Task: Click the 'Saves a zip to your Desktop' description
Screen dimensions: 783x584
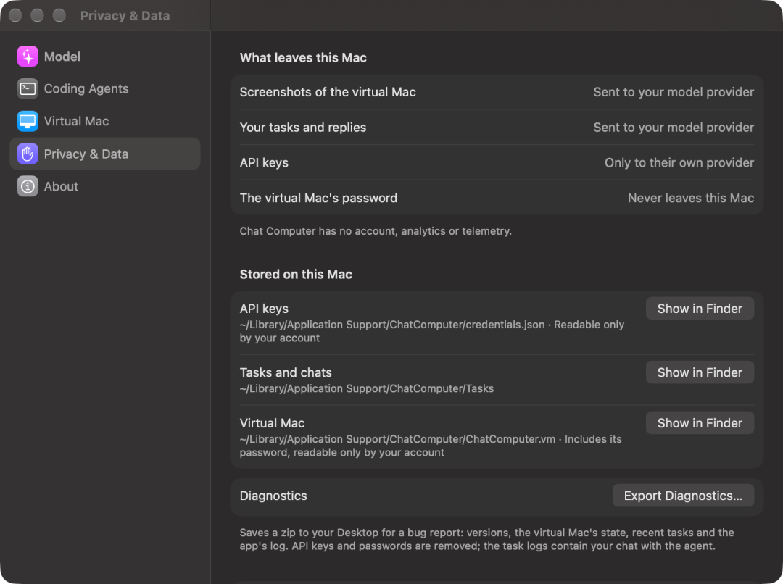Action: pos(487,539)
